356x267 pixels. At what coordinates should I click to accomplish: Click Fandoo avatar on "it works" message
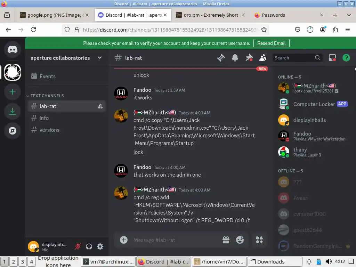(x=121, y=93)
